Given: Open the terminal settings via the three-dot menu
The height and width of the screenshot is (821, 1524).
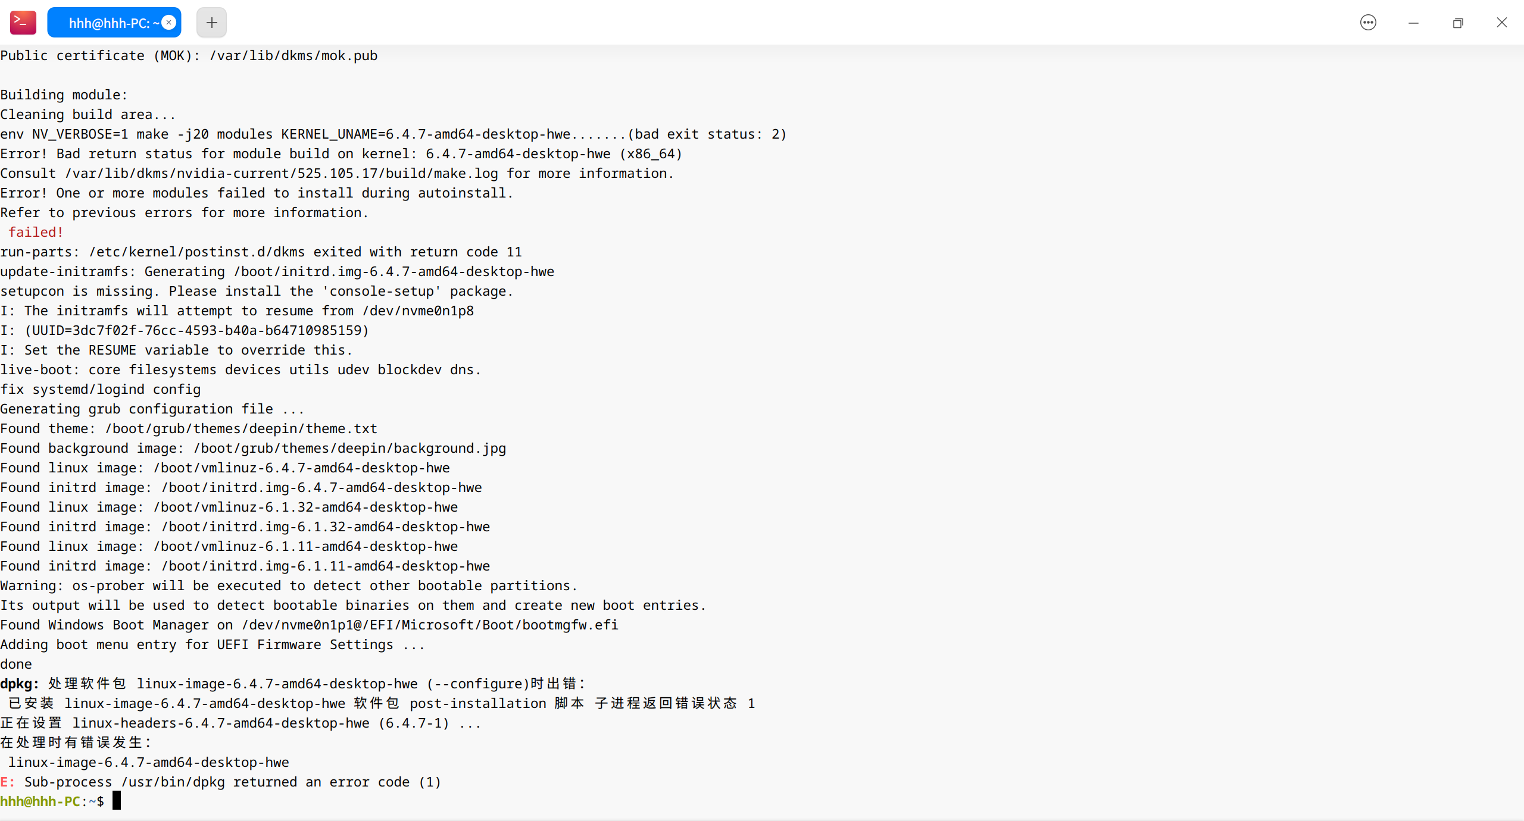Looking at the screenshot, I should point(1367,22).
